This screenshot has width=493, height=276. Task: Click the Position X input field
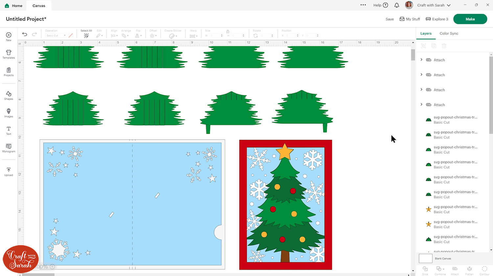[292, 36]
